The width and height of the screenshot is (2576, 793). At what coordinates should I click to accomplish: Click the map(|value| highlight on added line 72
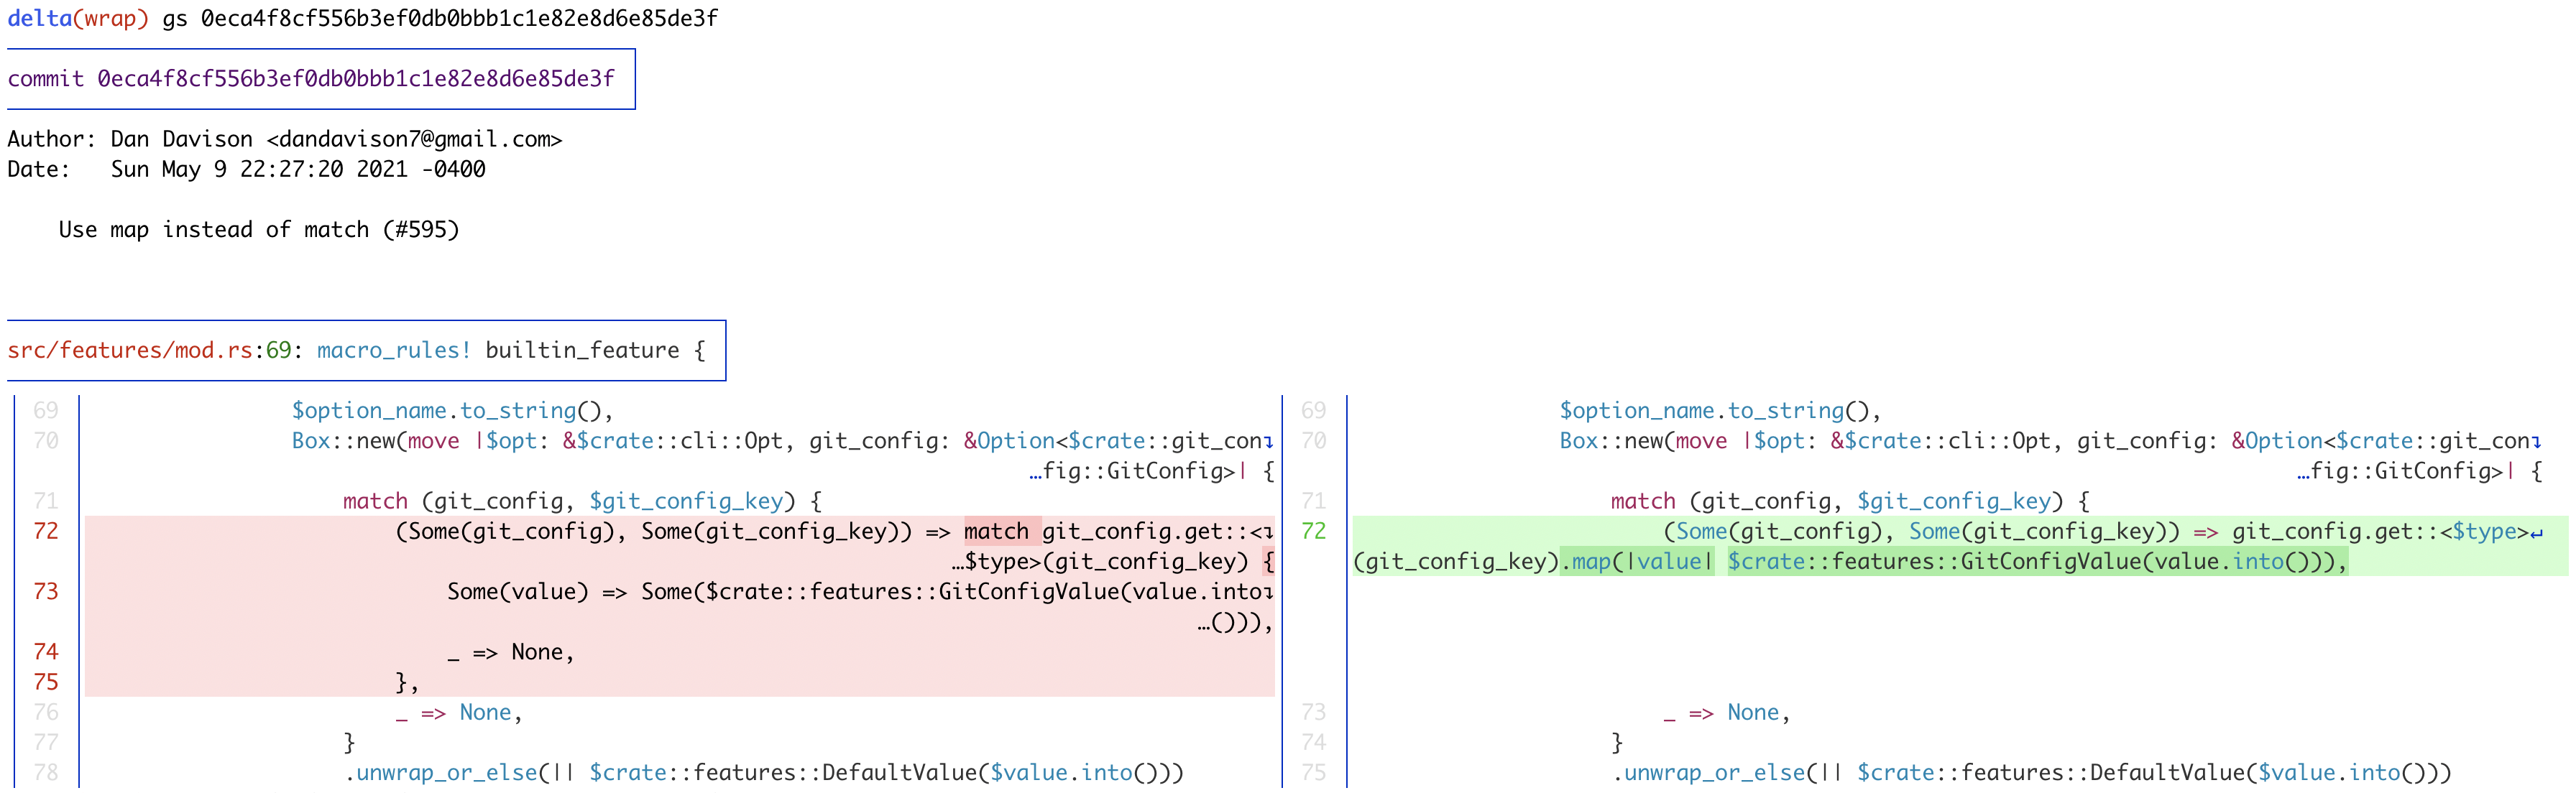(1637, 561)
